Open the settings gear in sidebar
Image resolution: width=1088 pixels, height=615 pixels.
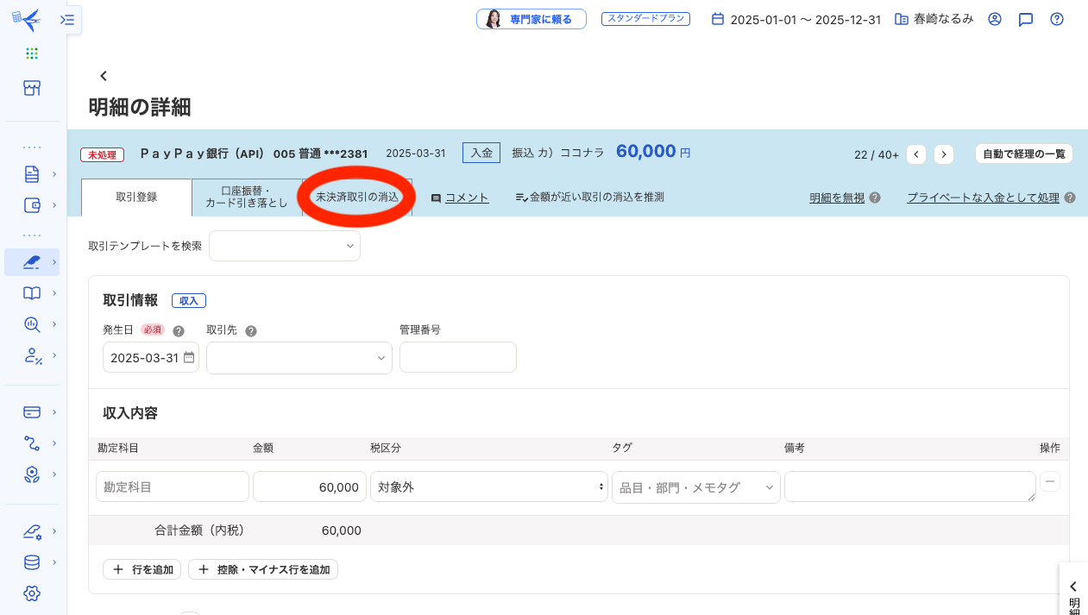point(32,593)
